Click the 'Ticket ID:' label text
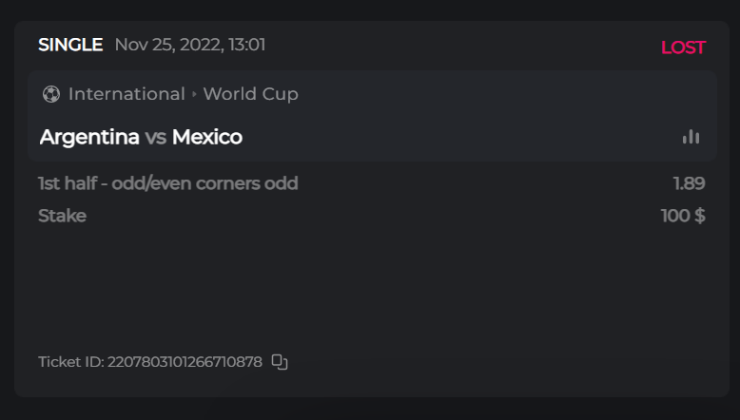 point(71,362)
